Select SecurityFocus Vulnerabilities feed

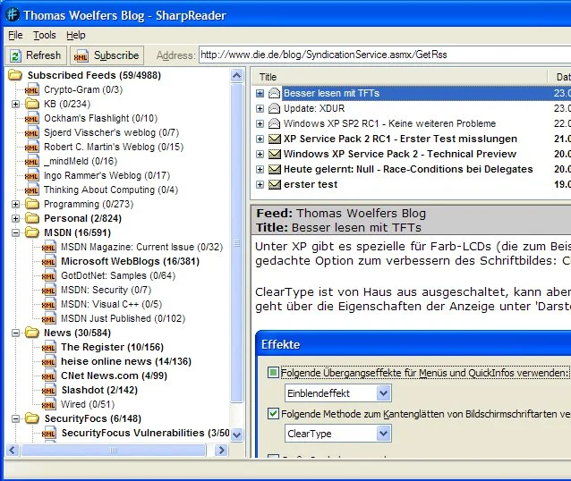[145, 433]
